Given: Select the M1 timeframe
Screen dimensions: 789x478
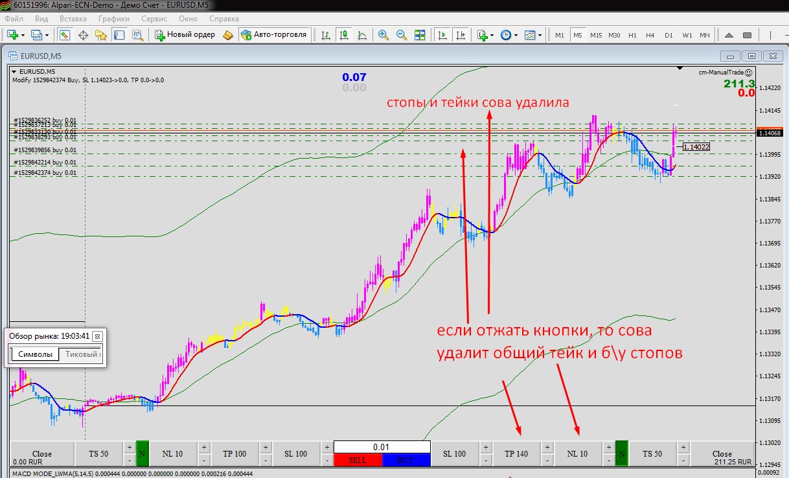Looking at the screenshot, I should (560, 34).
